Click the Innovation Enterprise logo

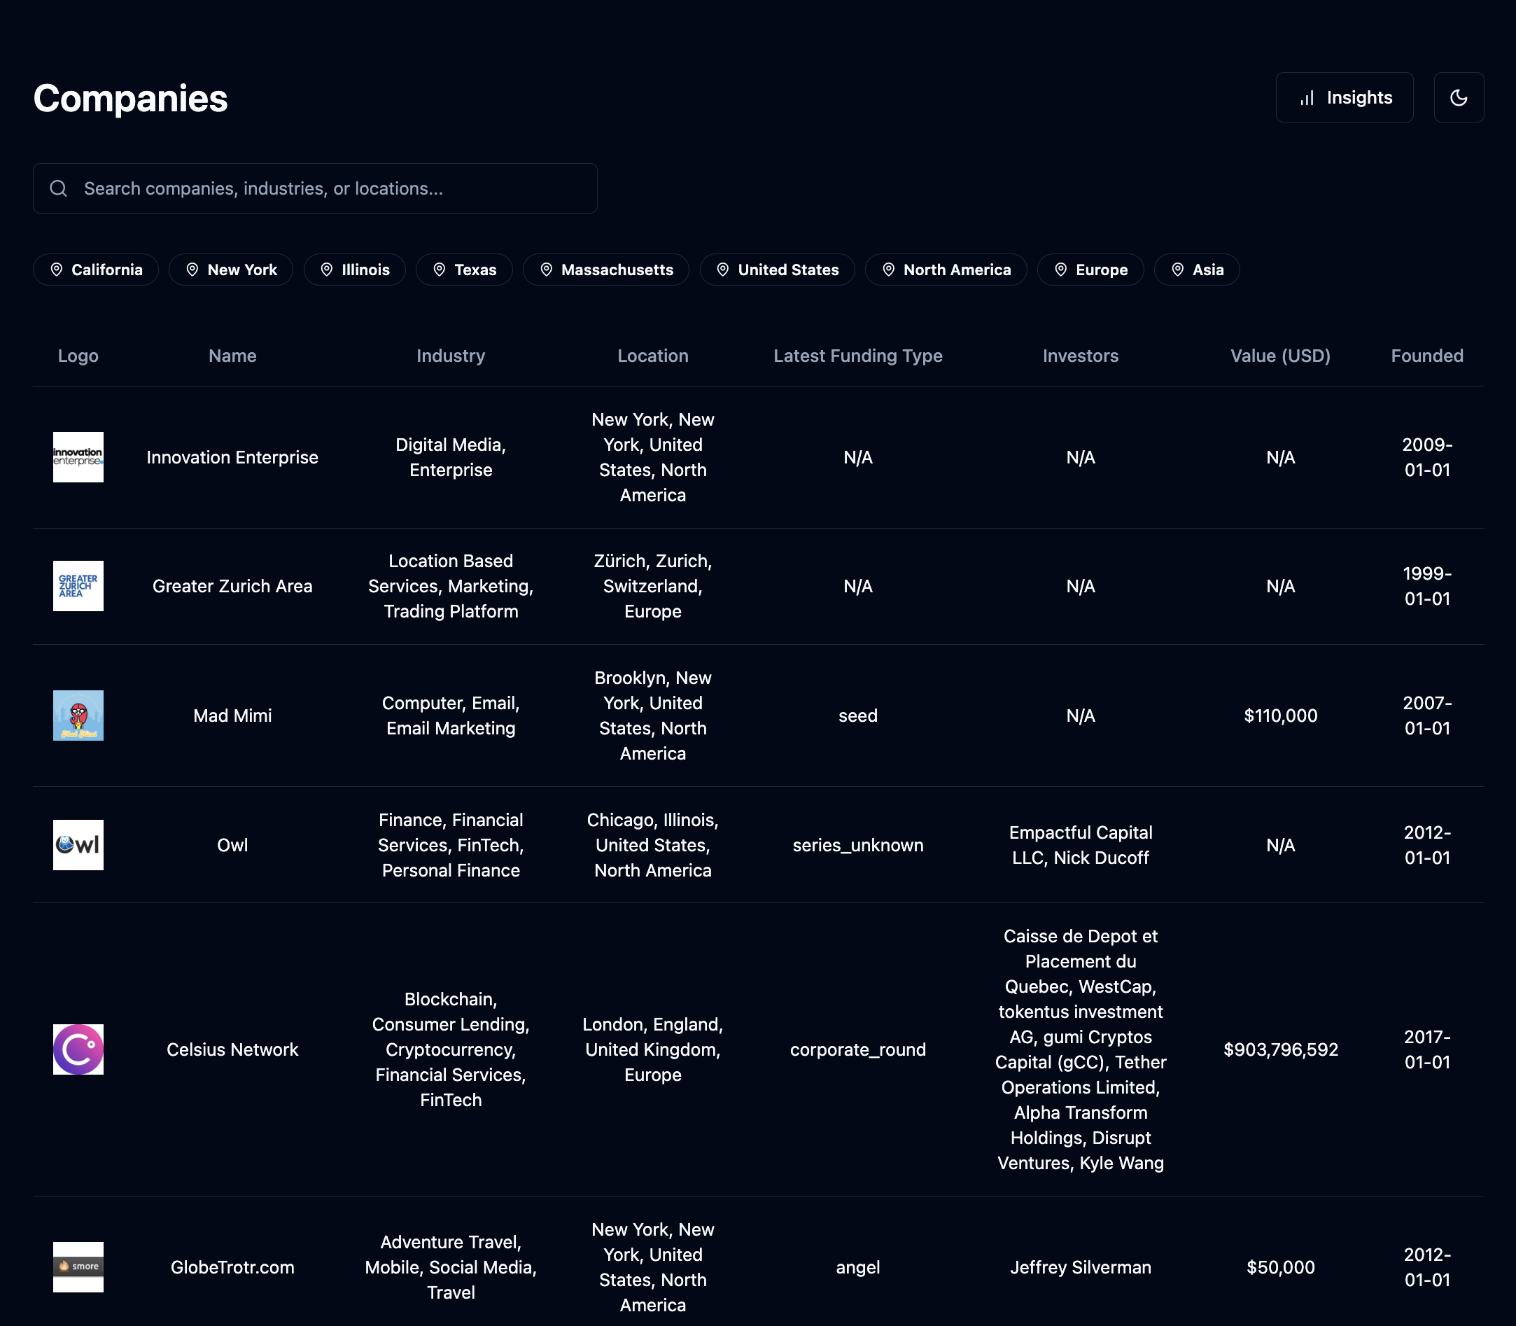pyautogui.click(x=78, y=457)
